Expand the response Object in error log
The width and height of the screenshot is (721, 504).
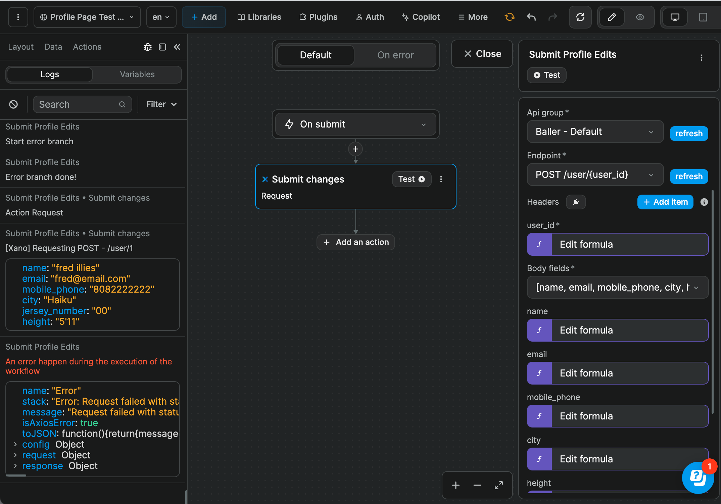point(15,466)
